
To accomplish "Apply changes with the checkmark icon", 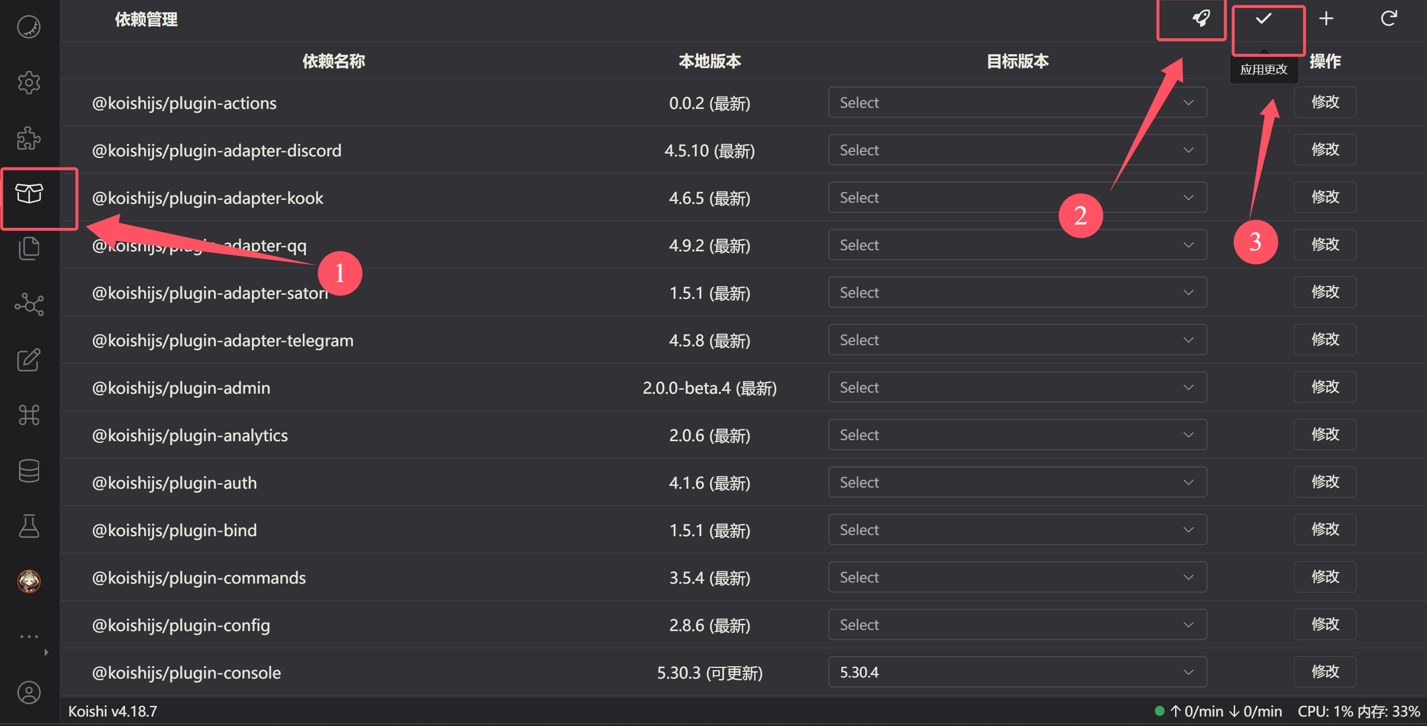I will (x=1264, y=18).
